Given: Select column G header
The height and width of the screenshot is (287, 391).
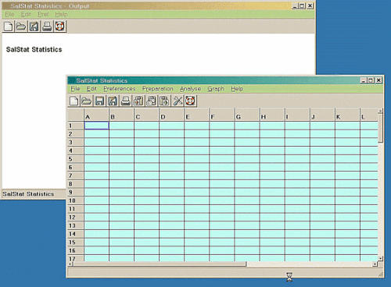Looking at the screenshot, I should click(x=247, y=115).
